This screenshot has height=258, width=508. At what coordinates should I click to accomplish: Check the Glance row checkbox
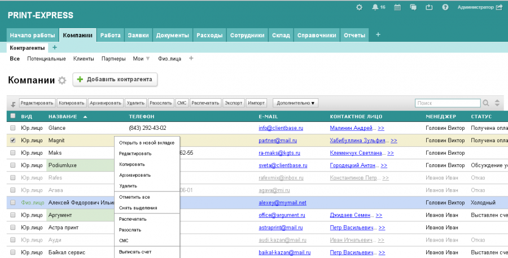tap(13, 128)
